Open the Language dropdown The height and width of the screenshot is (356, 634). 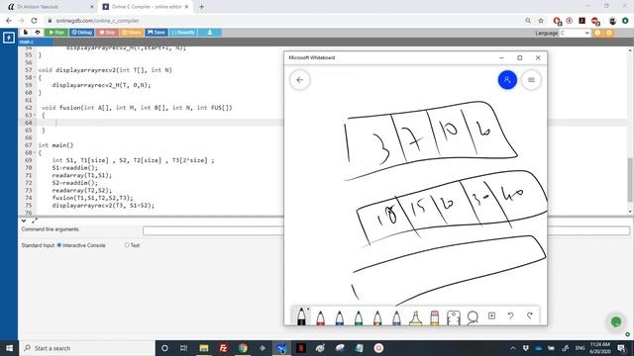(x=575, y=33)
